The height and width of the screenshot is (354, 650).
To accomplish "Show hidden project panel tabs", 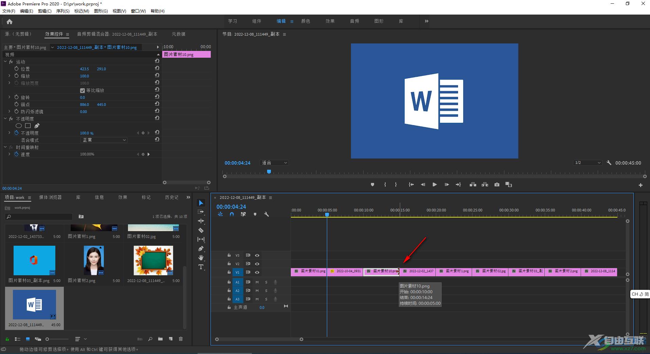I will (x=188, y=197).
